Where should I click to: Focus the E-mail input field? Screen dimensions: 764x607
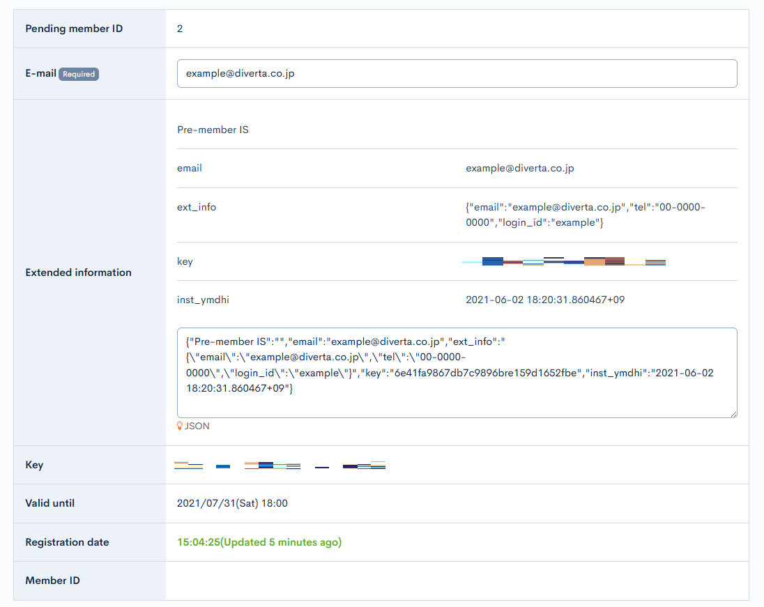[x=457, y=73]
